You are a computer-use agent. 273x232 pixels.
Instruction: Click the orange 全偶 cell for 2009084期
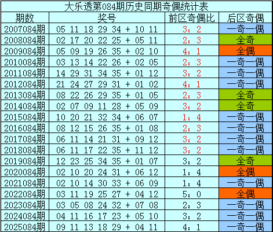click(x=246, y=51)
